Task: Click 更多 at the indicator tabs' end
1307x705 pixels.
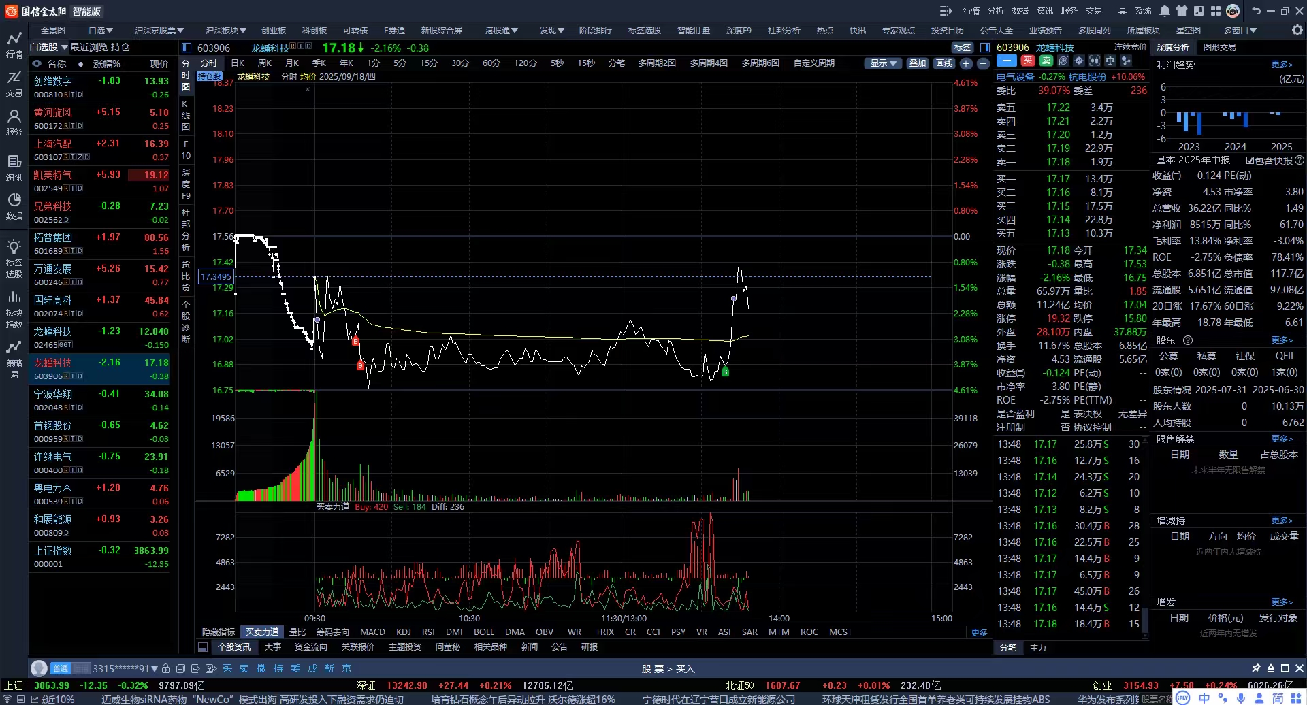Action: pos(979,632)
